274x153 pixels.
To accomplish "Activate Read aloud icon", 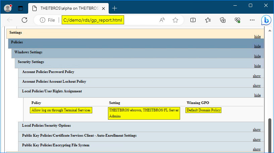I will coord(162,20).
